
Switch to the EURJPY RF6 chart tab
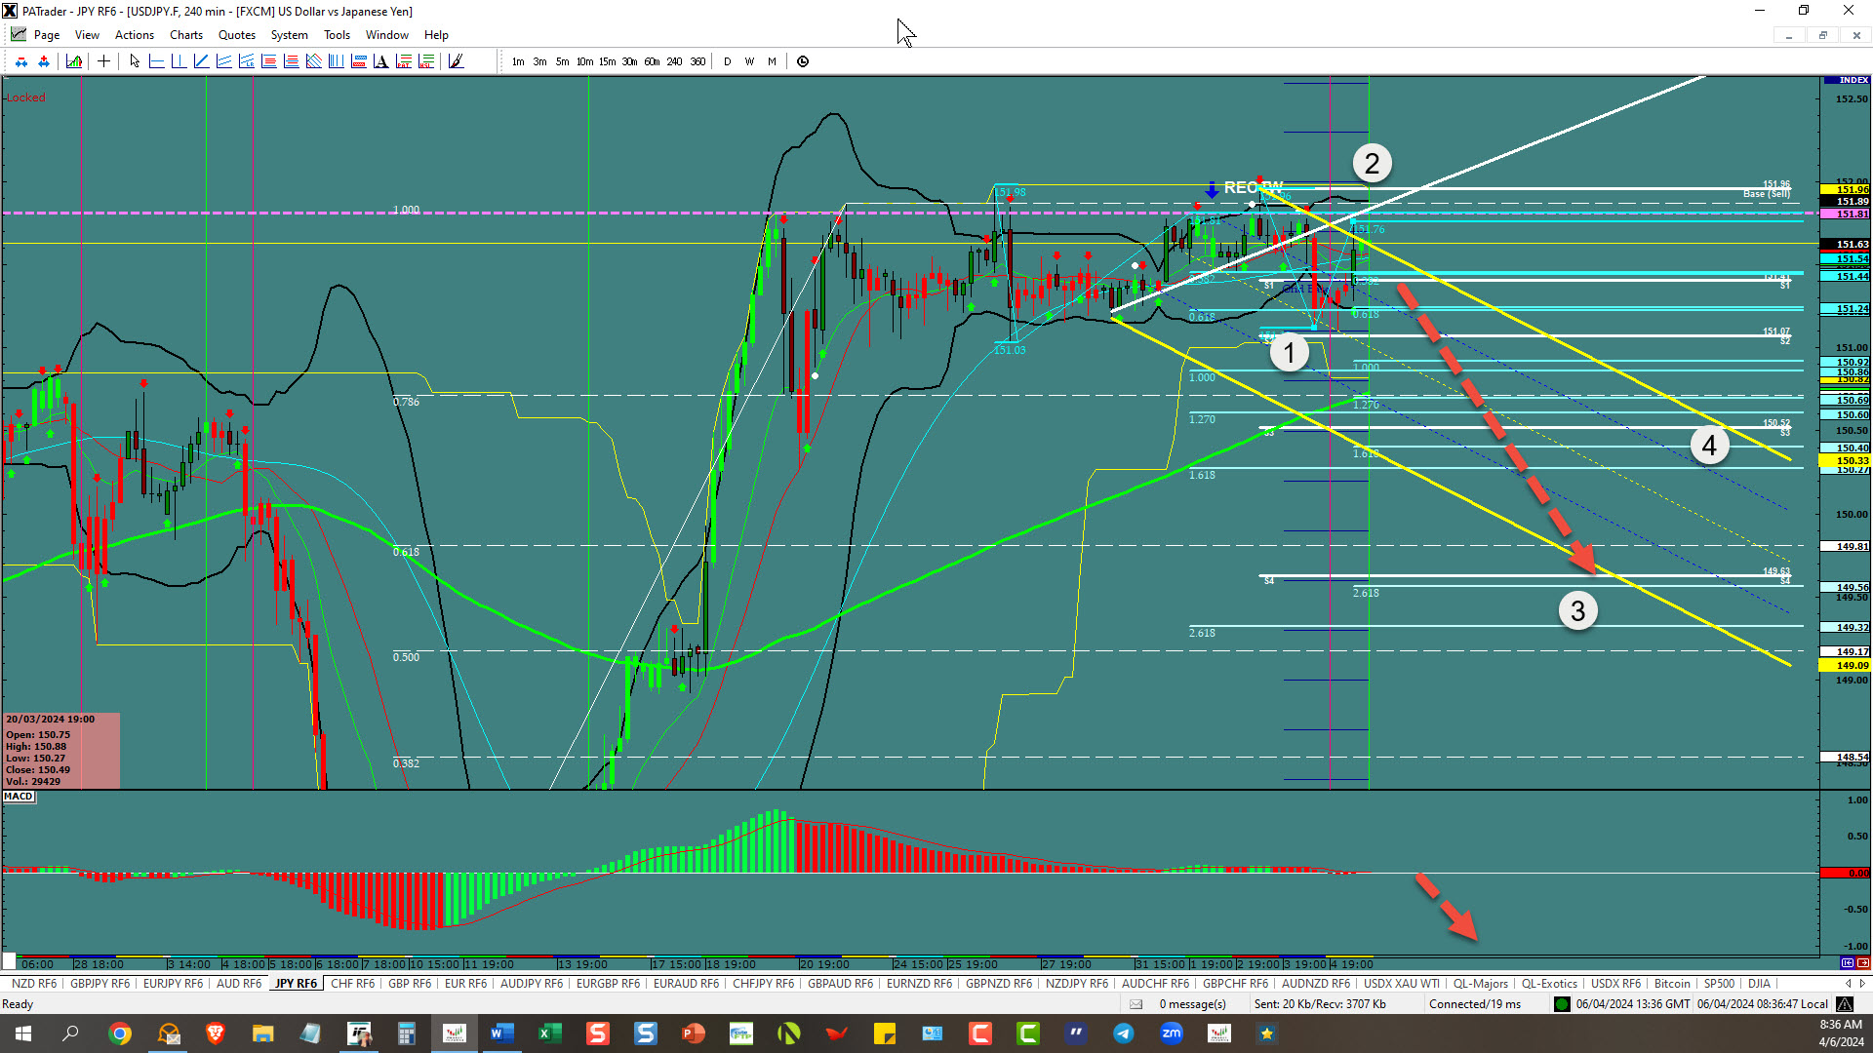[x=173, y=984]
